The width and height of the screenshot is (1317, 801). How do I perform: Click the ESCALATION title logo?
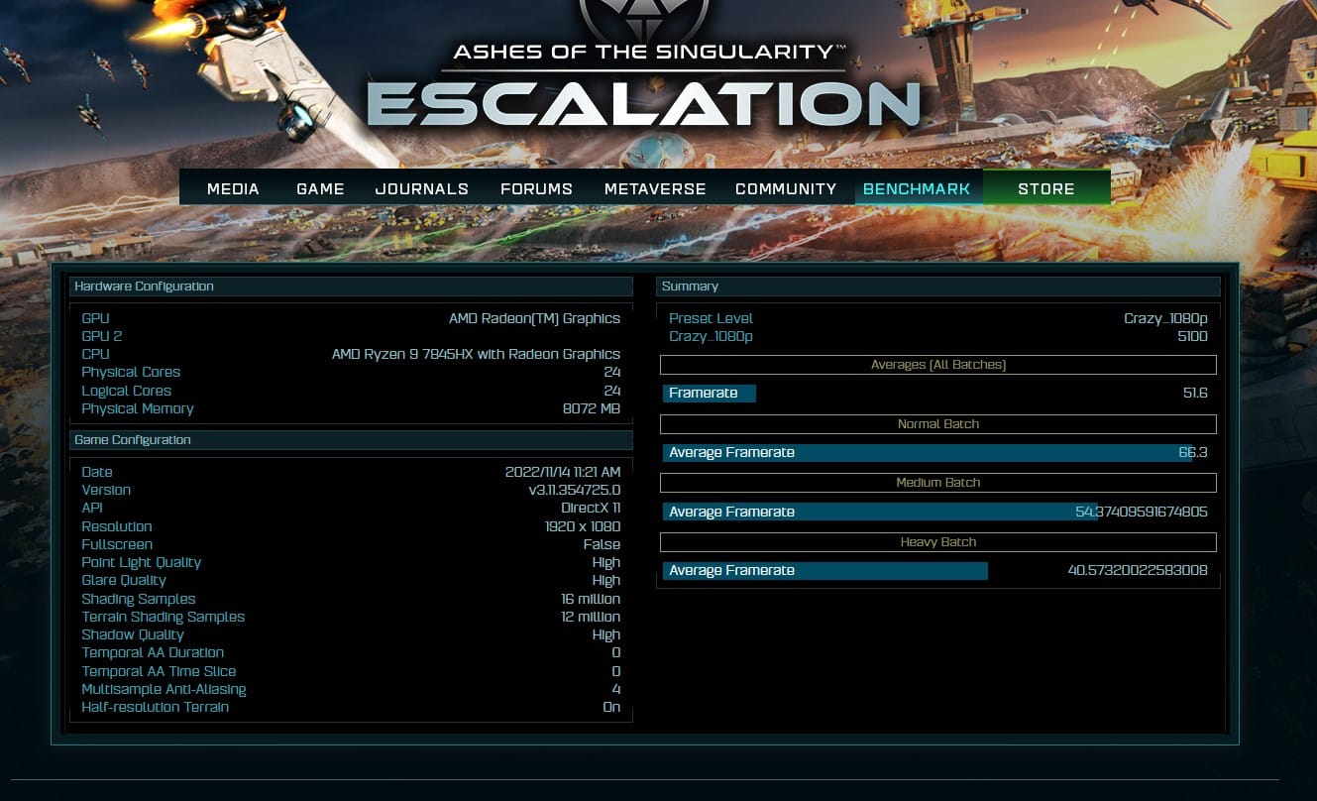644,104
